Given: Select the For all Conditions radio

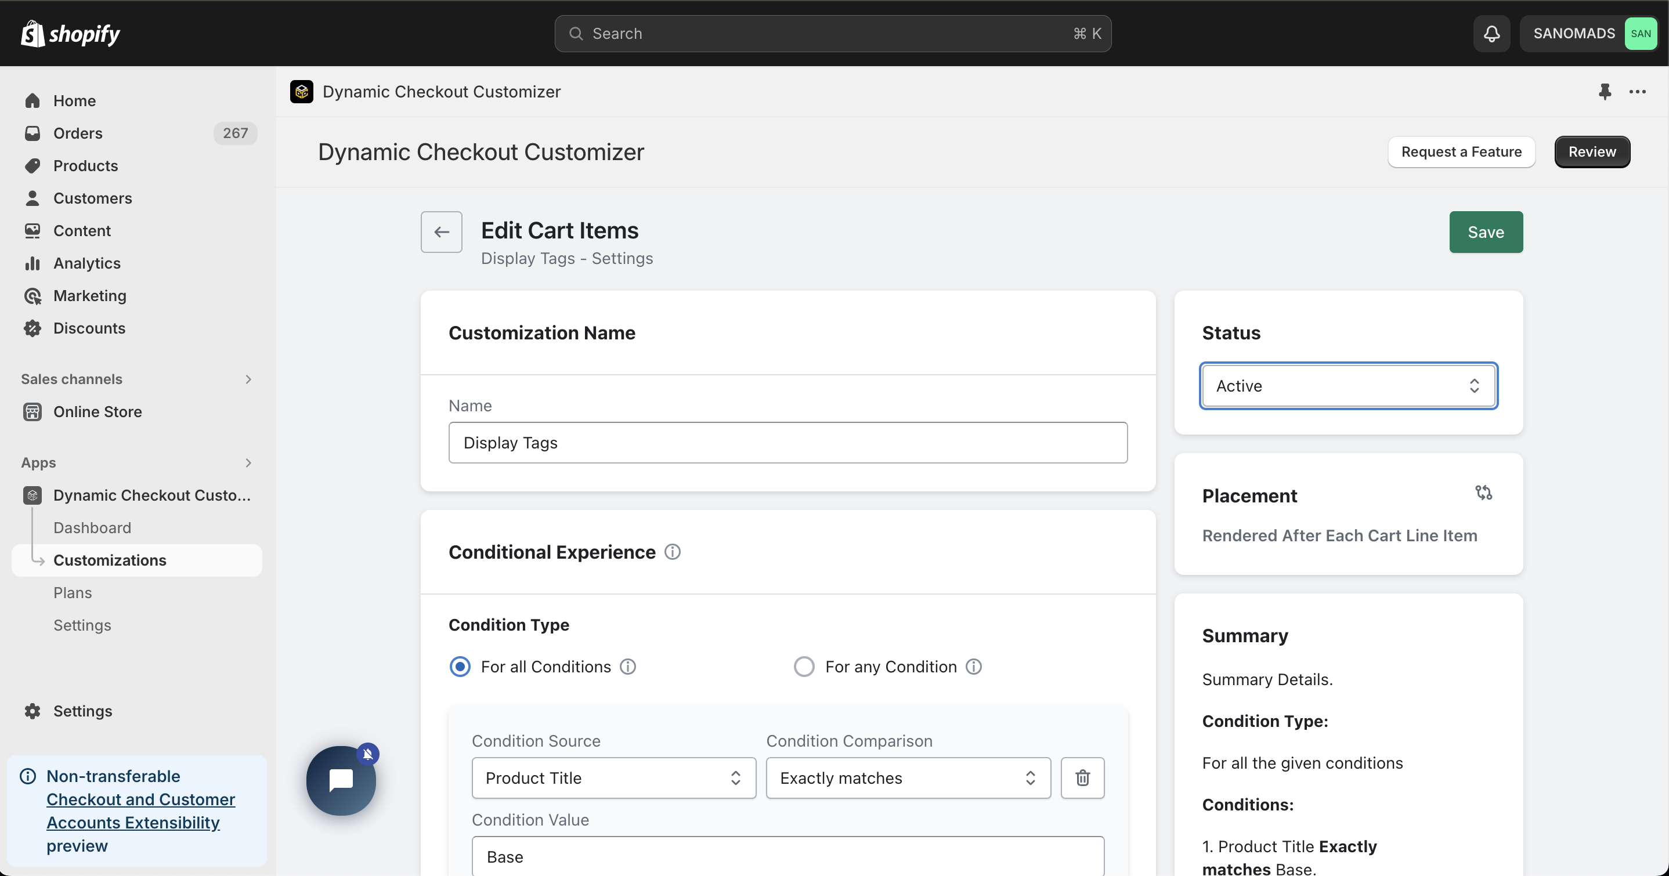Looking at the screenshot, I should [460, 666].
